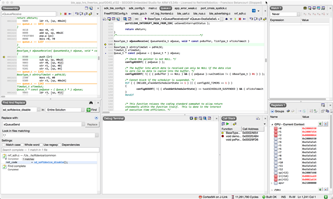Image resolution: width=333 pixels, height=199 pixels.
Task: Collapse the 'CPU - Current Context' register group
Action: [272, 124]
